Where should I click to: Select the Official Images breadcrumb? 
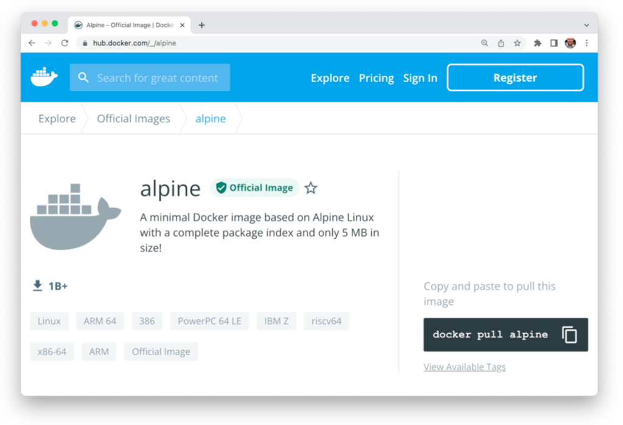point(133,119)
